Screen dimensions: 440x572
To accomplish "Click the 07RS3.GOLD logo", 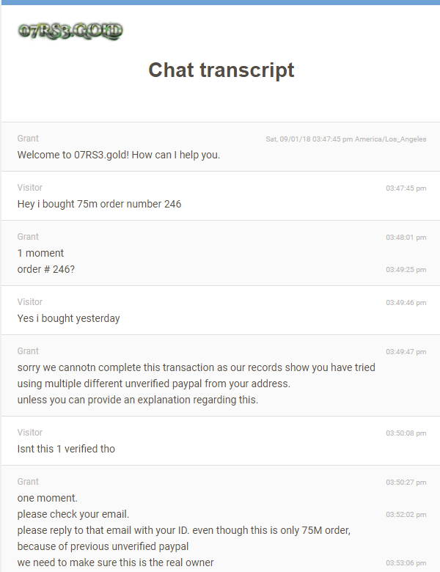I will click(70, 31).
